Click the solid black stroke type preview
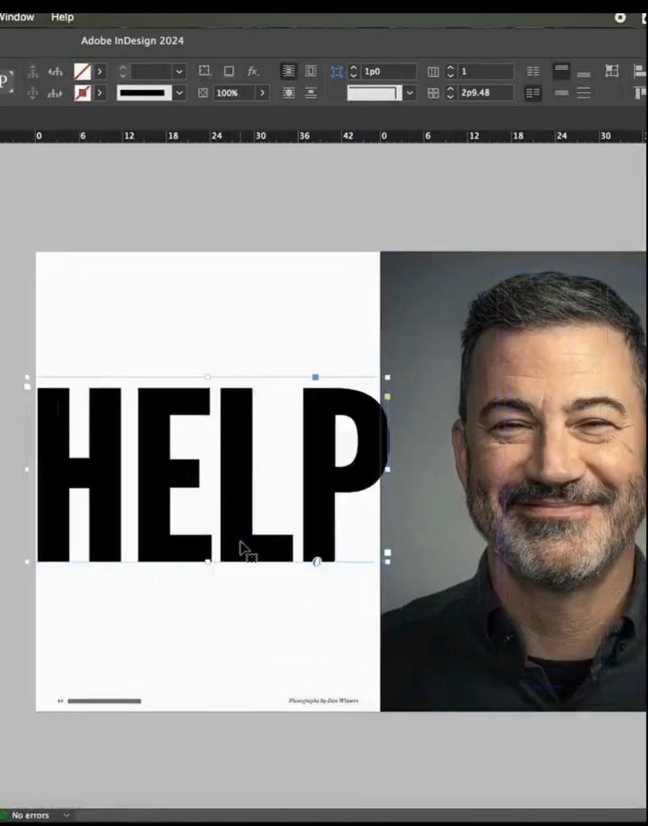 (x=144, y=93)
